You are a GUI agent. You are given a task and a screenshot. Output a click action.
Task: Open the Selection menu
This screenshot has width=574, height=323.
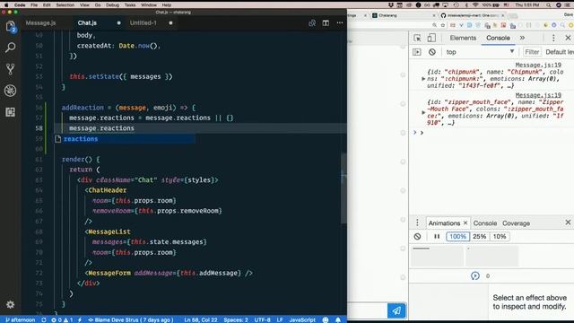point(65,5)
